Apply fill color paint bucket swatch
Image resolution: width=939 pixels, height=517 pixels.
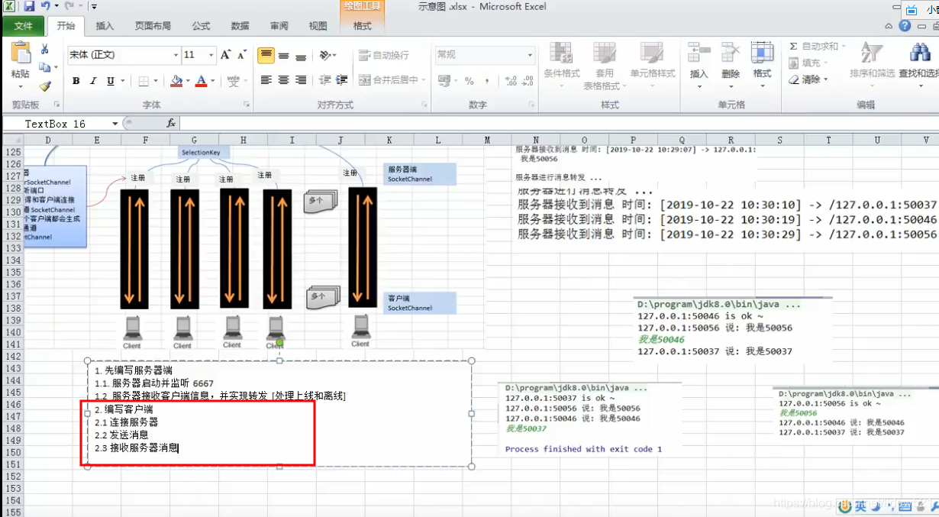[176, 80]
